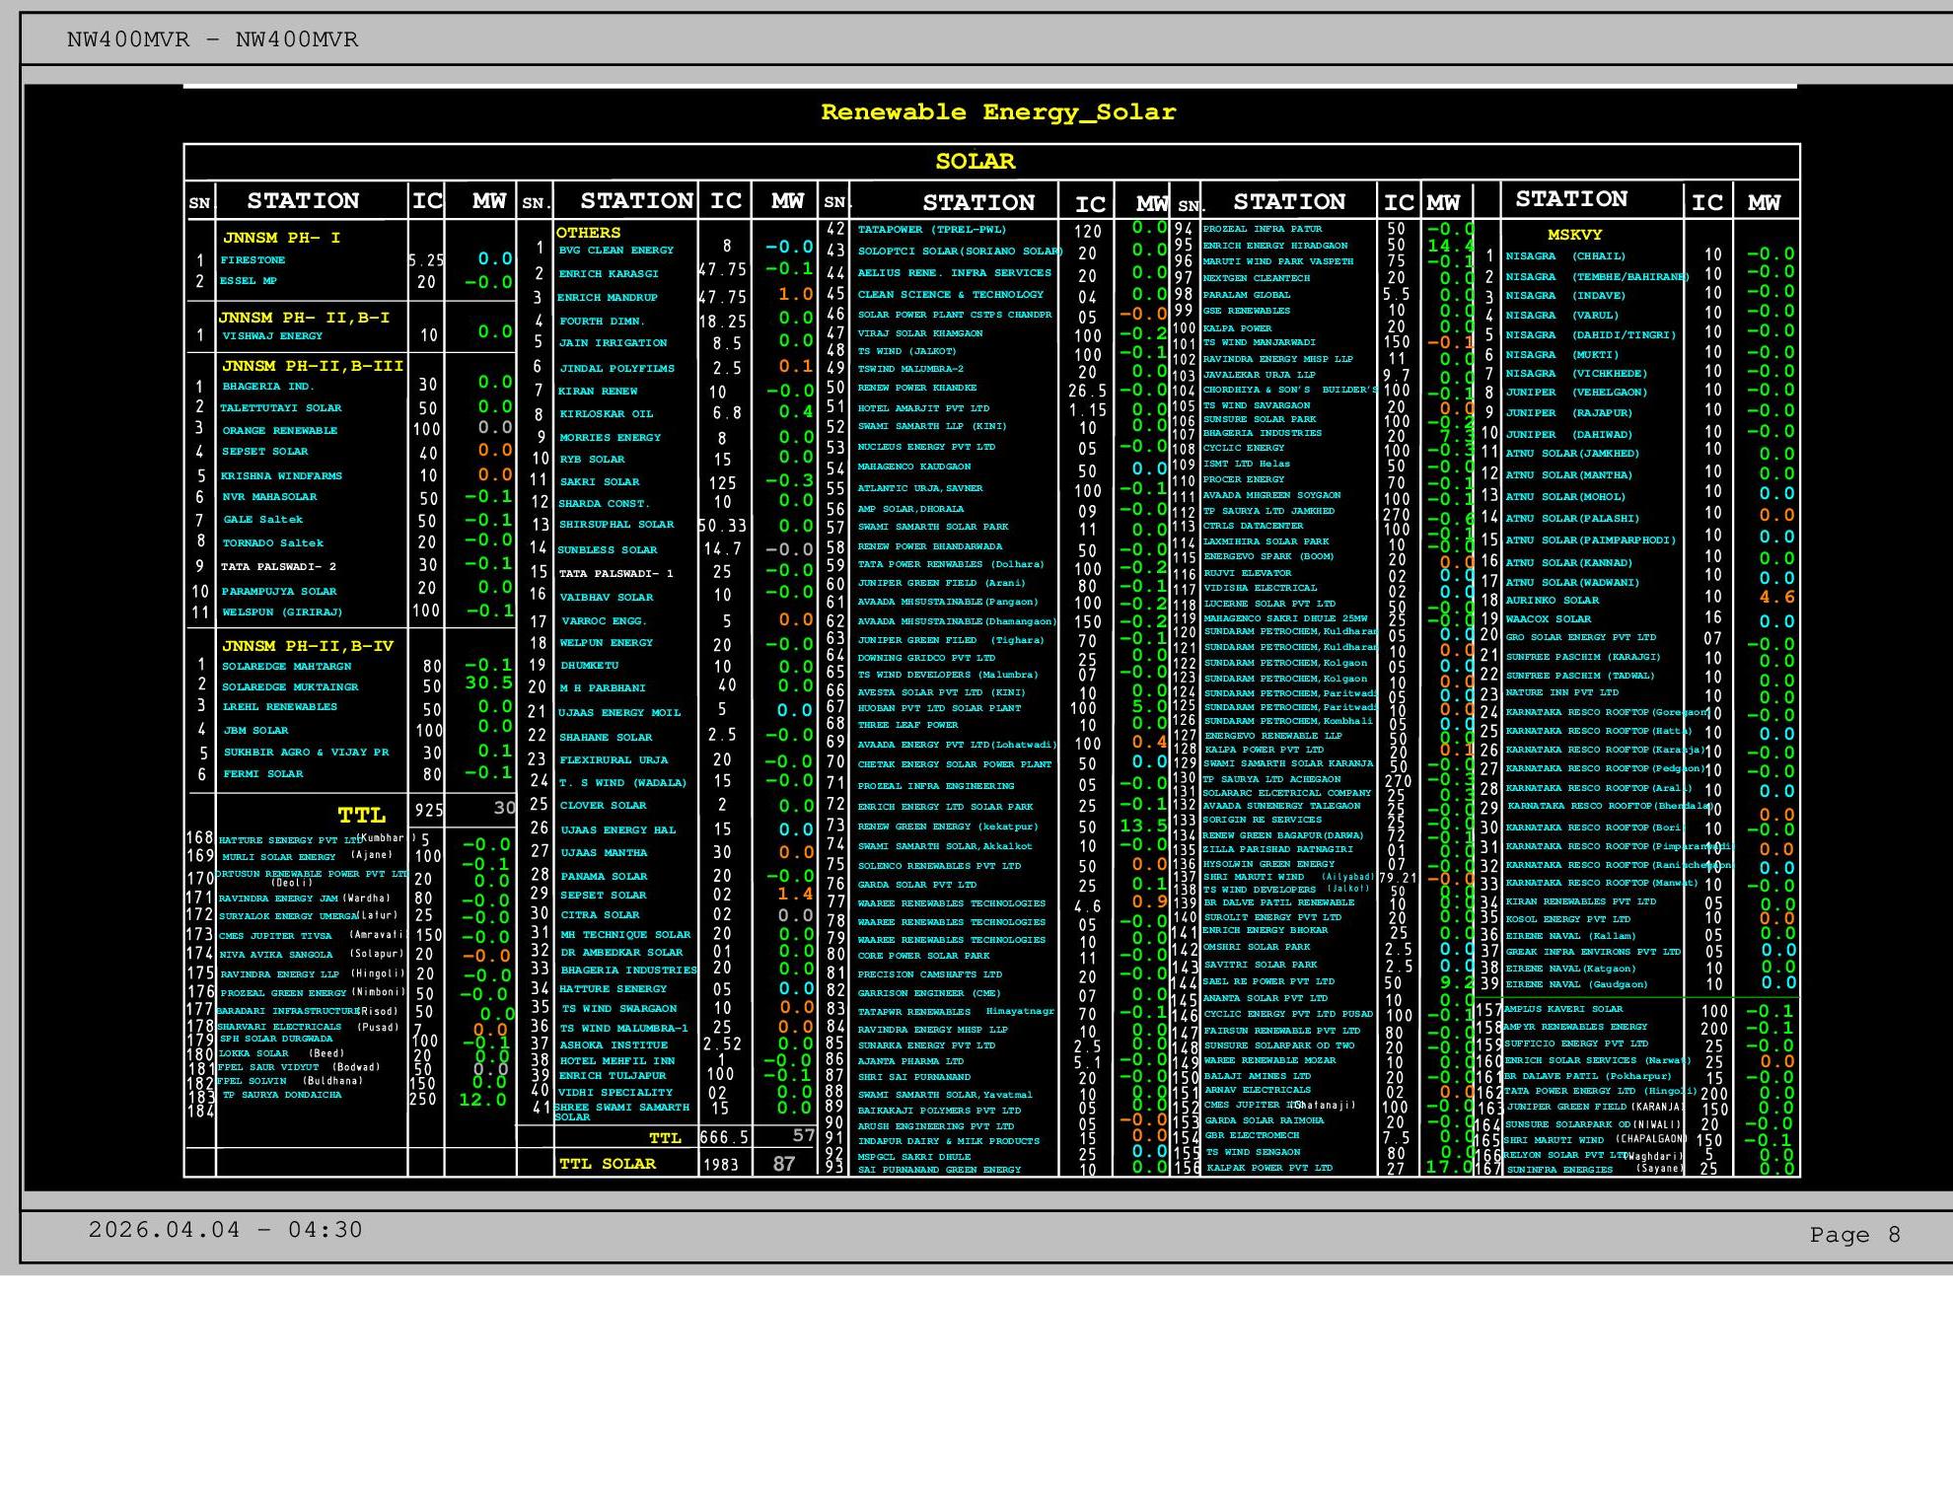This screenshot has height=1509, width=1953.
Task: Click the 2026.04.04 - 04:30 timestamp
Action: click(x=225, y=1230)
